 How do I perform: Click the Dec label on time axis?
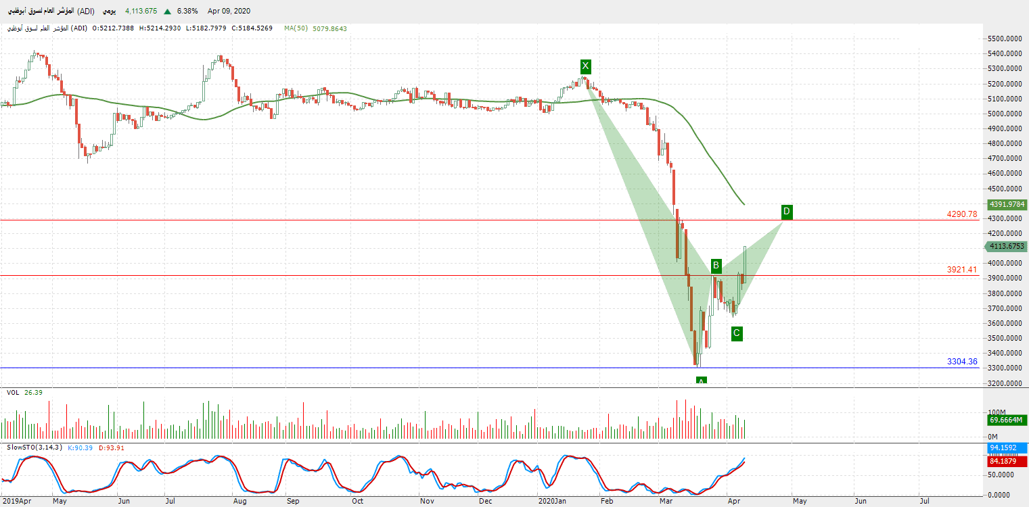pyautogui.click(x=485, y=502)
